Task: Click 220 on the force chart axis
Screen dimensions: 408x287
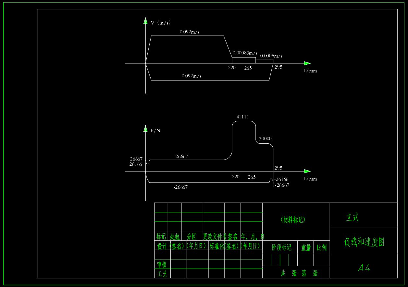Action: click(236, 177)
